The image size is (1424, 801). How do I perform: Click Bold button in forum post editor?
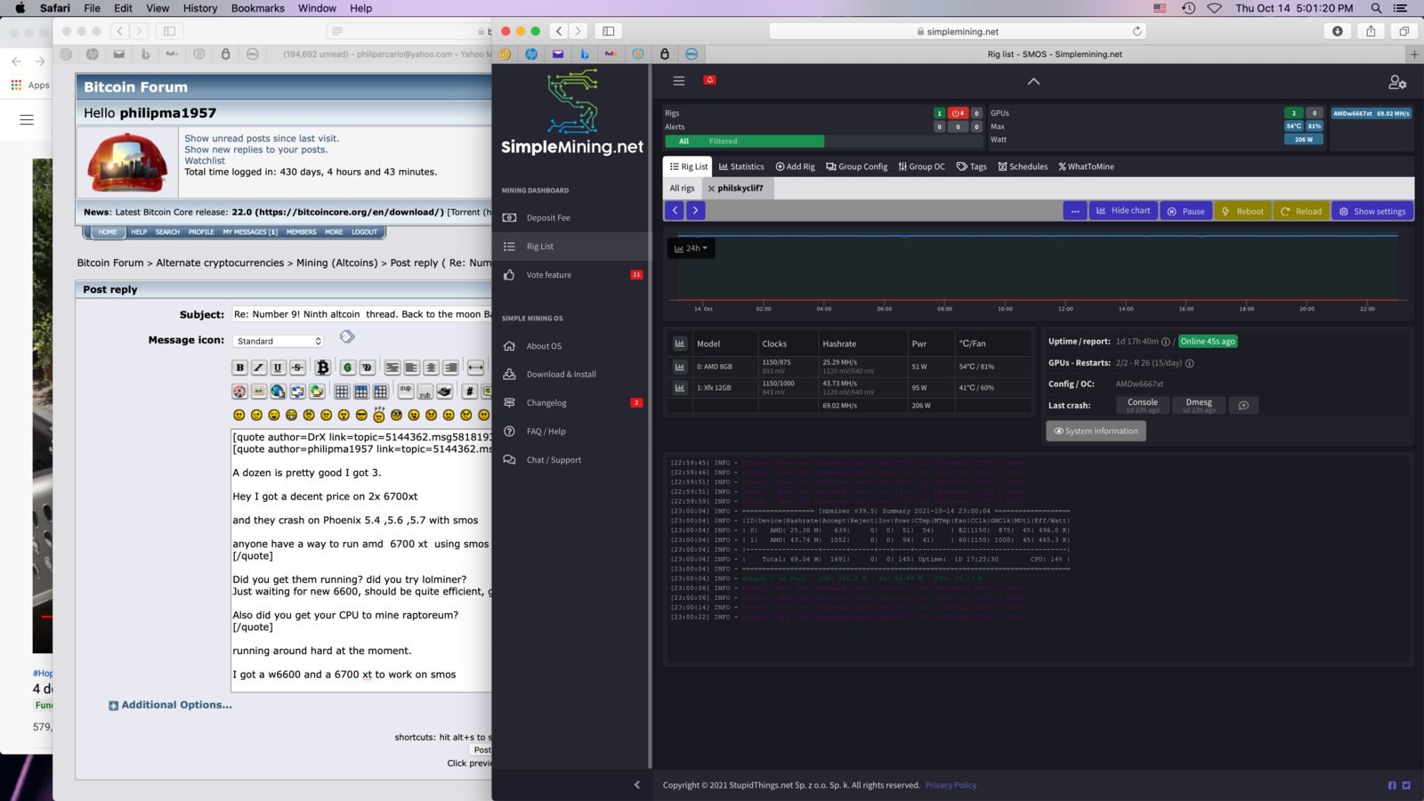[x=239, y=367]
